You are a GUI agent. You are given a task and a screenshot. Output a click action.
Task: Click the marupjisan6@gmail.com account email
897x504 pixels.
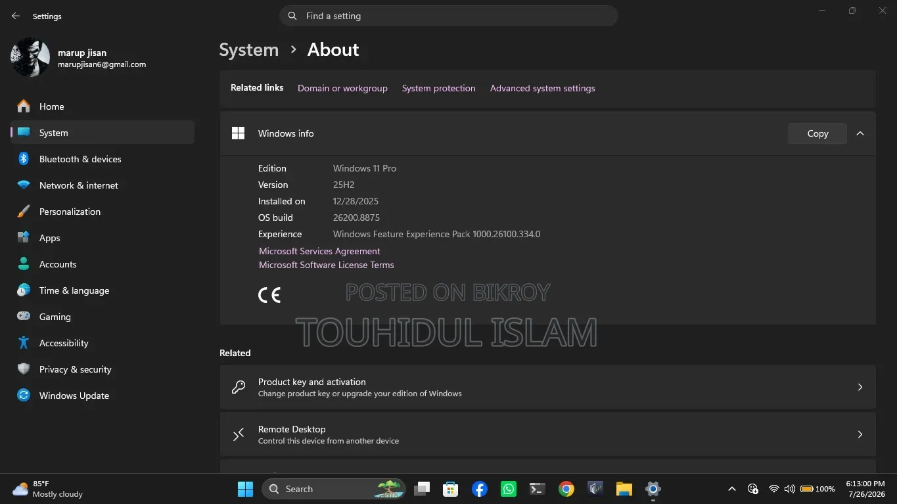(x=102, y=64)
